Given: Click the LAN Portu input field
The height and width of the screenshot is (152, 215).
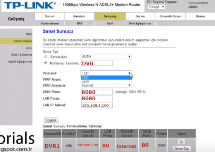Looking at the screenshot, I should tap(97, 98).
